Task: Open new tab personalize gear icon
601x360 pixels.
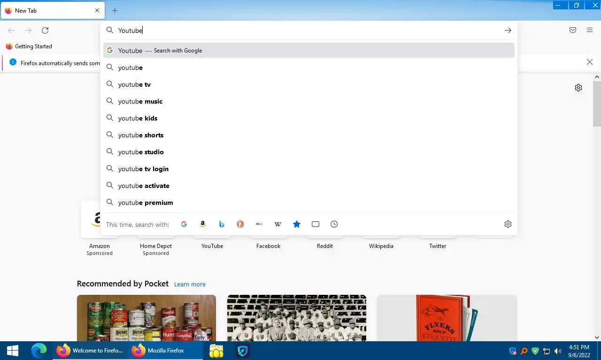Action: pos(578,88)
